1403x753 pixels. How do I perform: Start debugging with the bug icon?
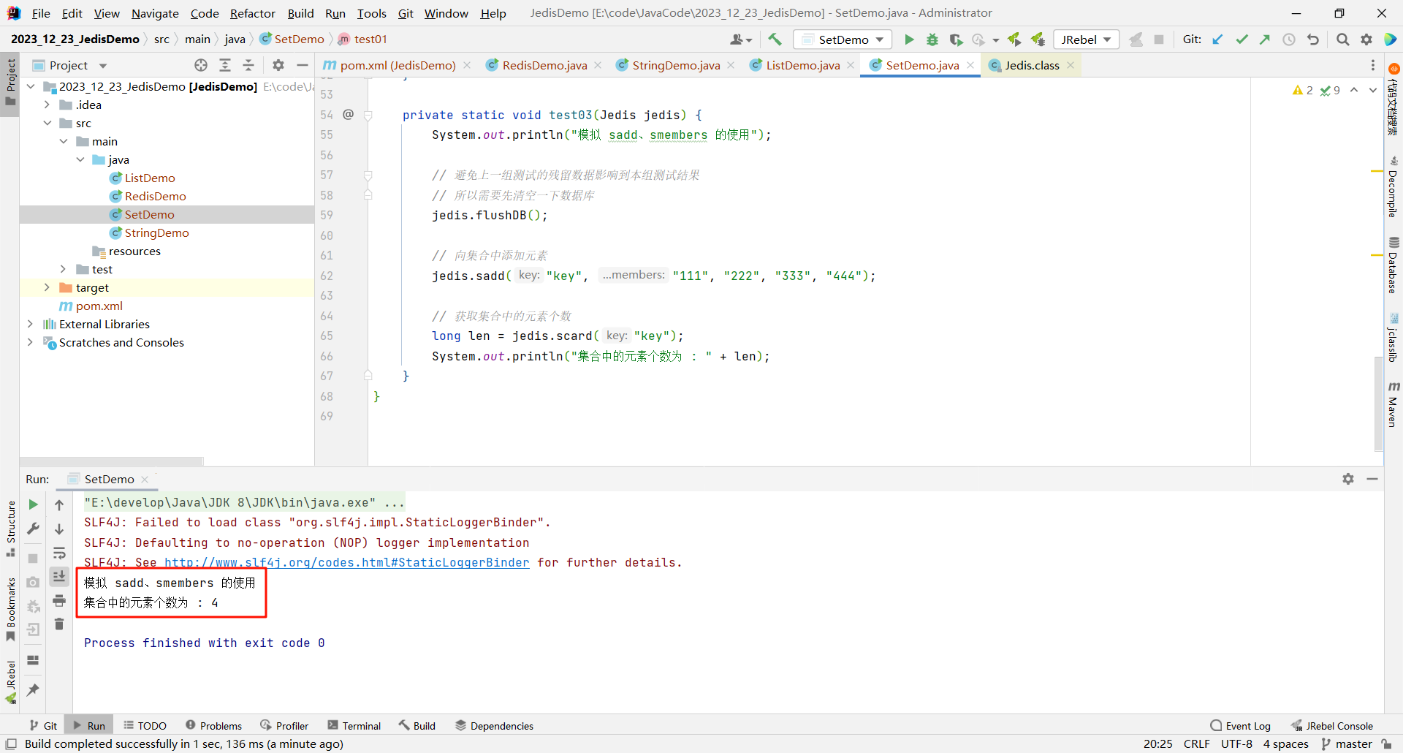[932, 39]
